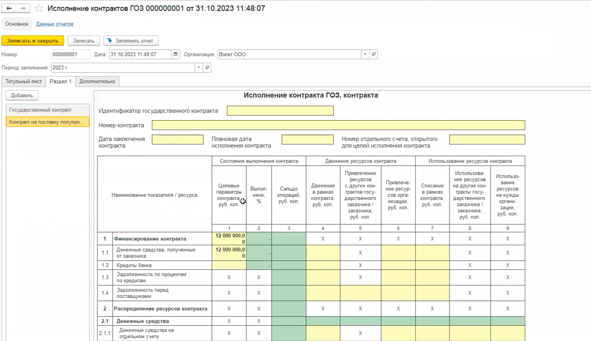This screenshot has height=341, width=591.
Task: Click the back navigation arrow
Action: (9, 8)
